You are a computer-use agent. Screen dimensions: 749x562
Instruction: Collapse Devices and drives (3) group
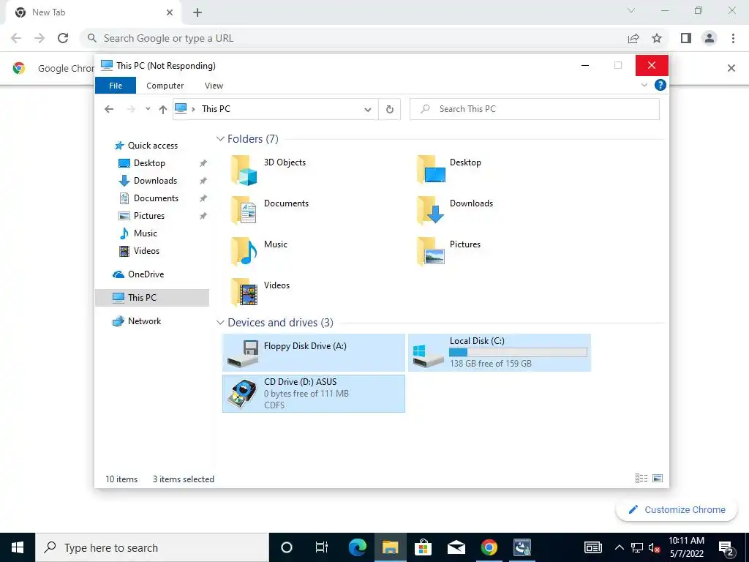220,323
